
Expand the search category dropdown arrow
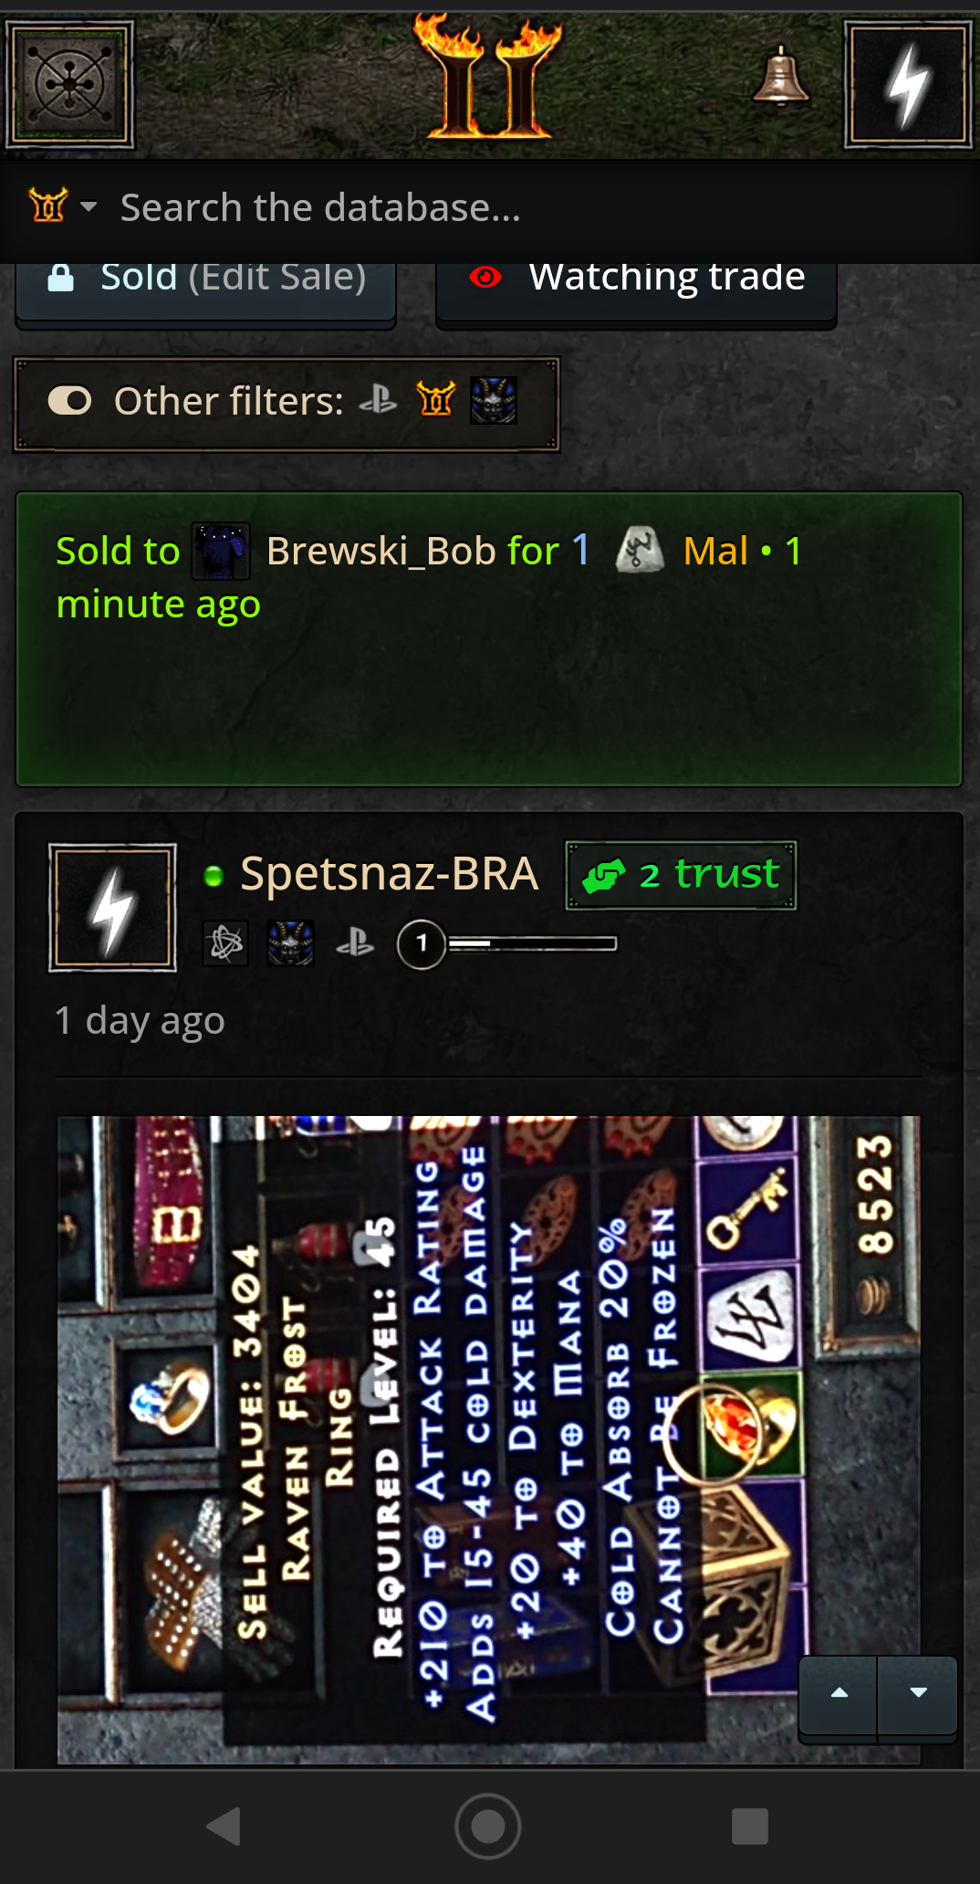coord(89,206)
